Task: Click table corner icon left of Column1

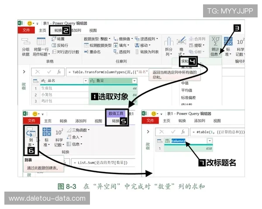Action: coord(160,141)
